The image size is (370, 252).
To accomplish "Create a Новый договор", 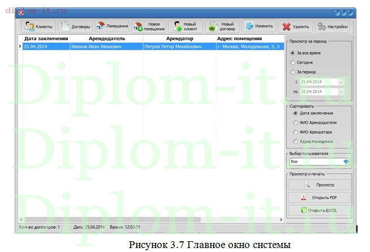I will pos(222,26).
